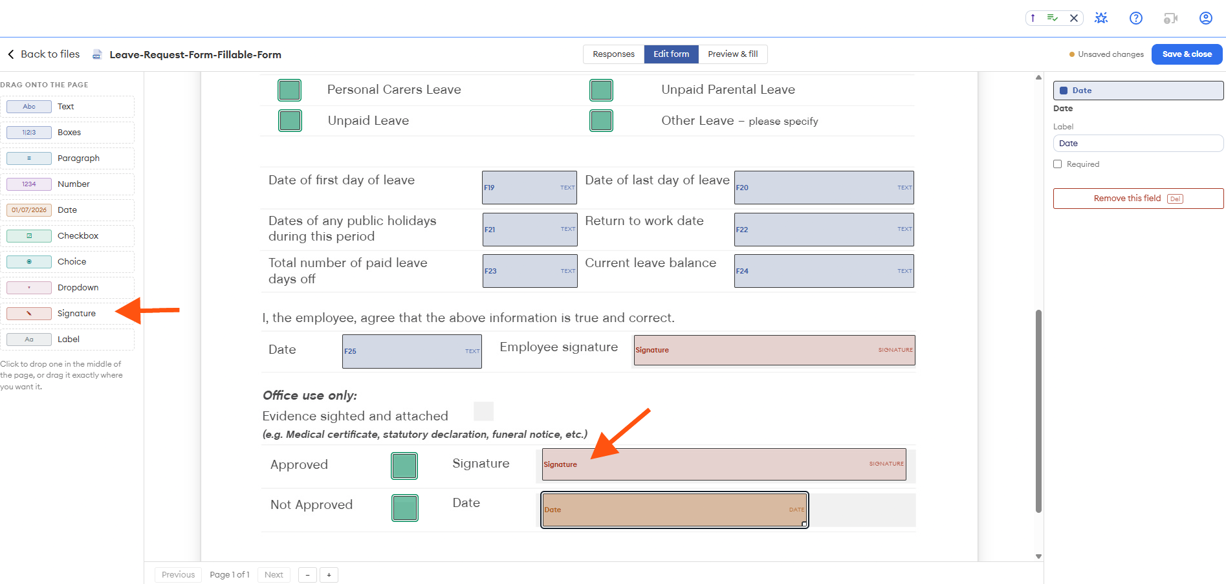Select the Unpaid Leave checkbox field
Viewport: 1226px width, 584px height.
click(x=290, y=120)
